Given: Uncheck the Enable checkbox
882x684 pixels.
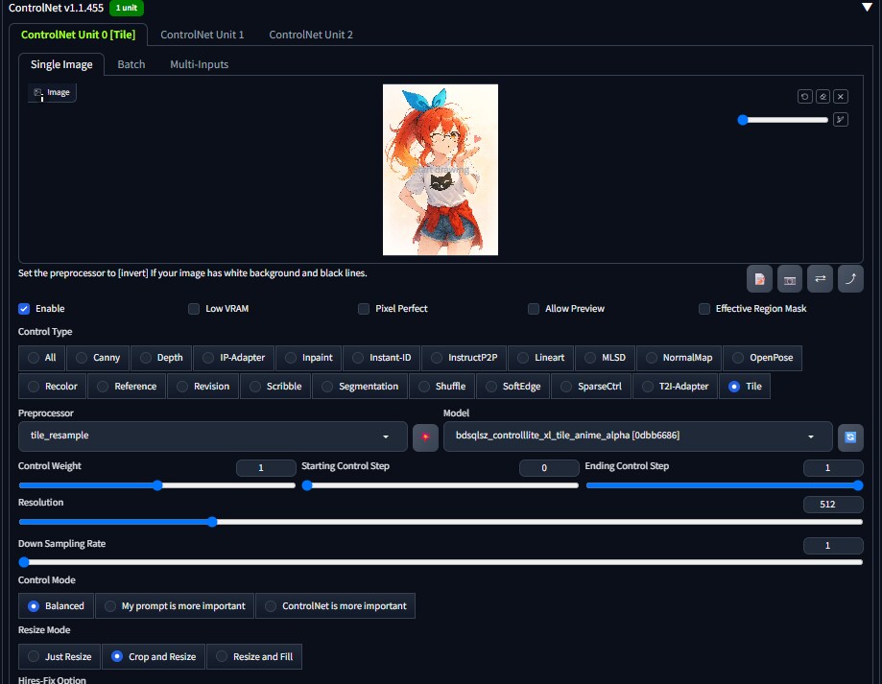Looking at the screenshot, I should (x=24, y=309).
